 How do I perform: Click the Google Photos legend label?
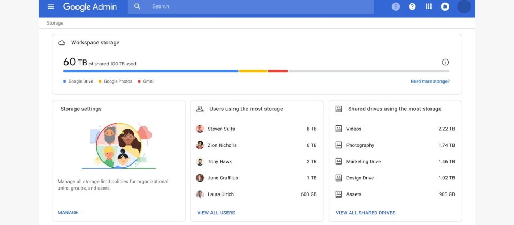coord(118,81)
